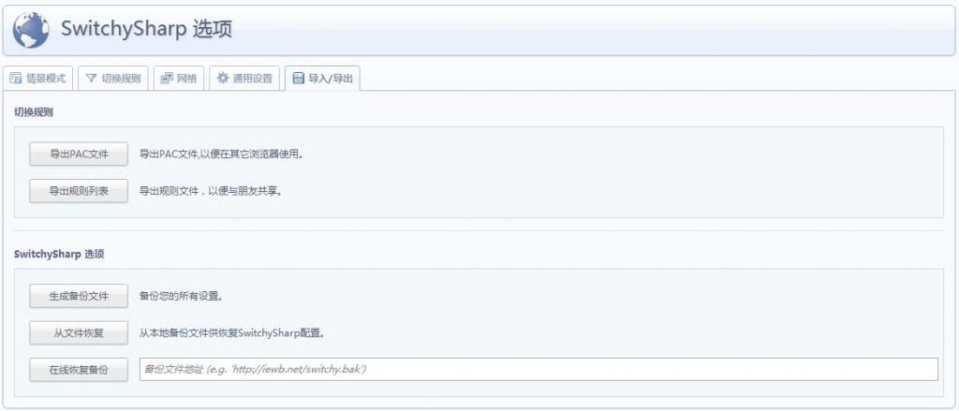The height and width of the screenshot is (411, 959).
Task: Click the text 从本地备份文件供恢复SwitchySharp配置。
Action: (x=232, y=333)
